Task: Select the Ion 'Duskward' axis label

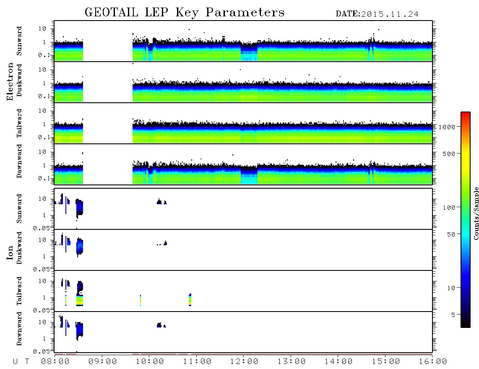Action: [x=19, y=248]
